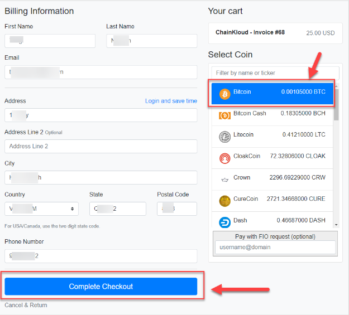349x315 pixels.
Task: Click the Complete Checkout button
Action: tap(101, 287)
